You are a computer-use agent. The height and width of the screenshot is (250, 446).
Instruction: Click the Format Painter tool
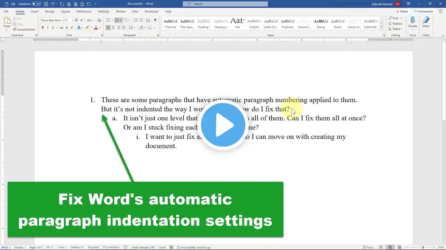[24, 30]
